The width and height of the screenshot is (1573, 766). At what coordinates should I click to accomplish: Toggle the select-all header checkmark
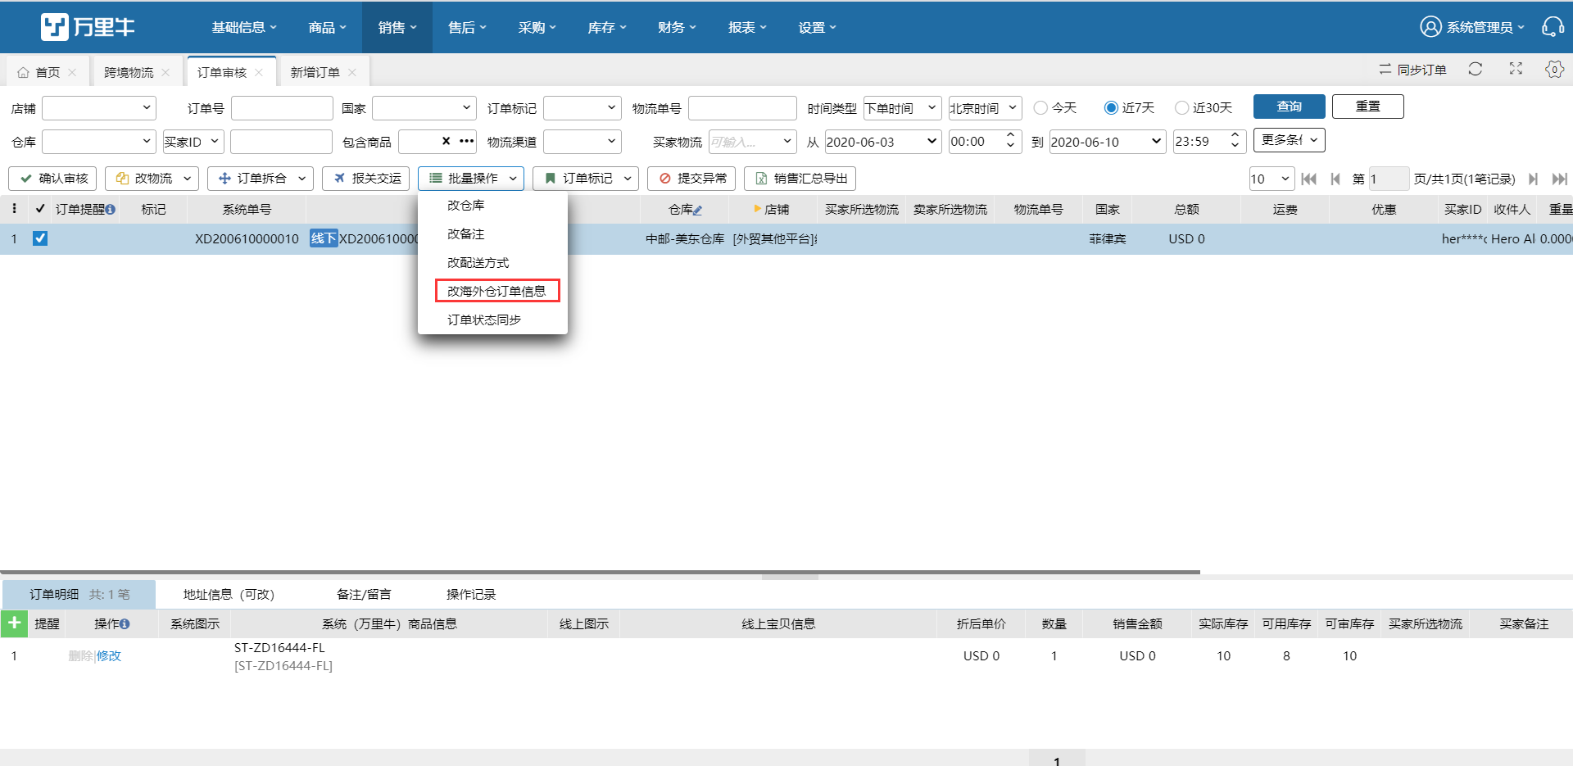(40, 209)
